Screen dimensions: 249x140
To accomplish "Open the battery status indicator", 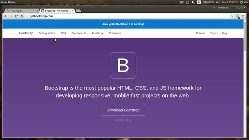I will (209, 2).
